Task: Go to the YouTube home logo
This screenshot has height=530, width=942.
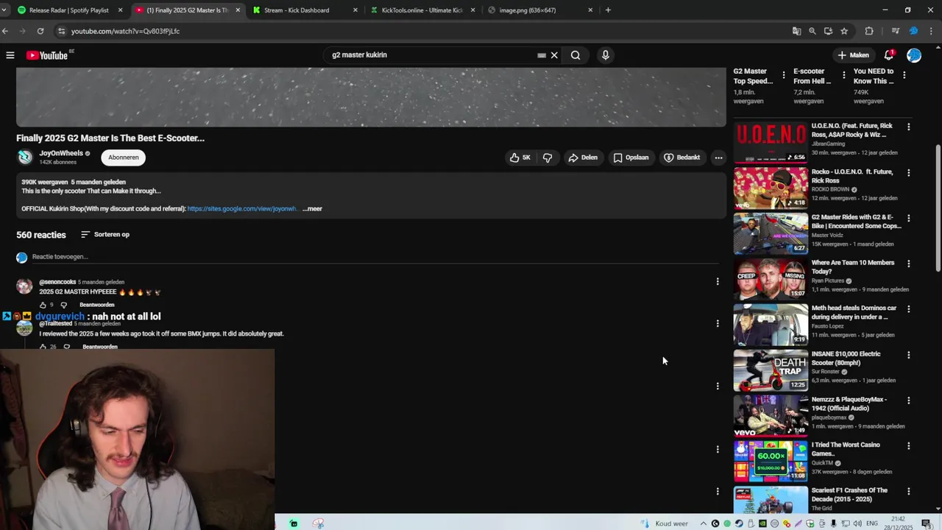Action: coord(47,55)
